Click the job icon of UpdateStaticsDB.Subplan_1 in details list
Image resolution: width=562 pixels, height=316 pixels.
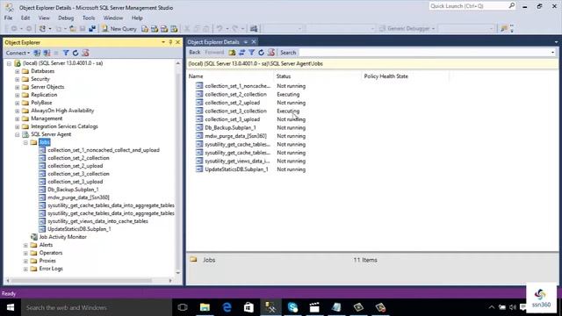[x=199, y=169]
